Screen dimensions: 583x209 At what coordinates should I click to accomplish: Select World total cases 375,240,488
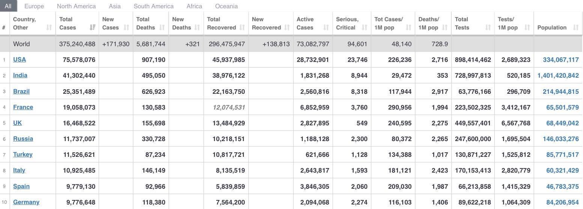(77, 44)
